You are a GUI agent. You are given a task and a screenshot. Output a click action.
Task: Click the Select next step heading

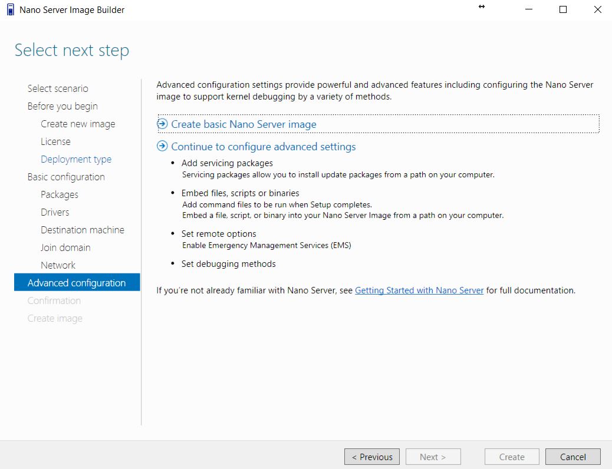pos(72,50)
